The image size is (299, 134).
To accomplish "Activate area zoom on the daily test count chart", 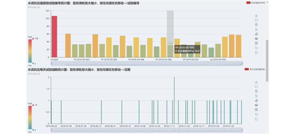I will (x=256, y=114).
